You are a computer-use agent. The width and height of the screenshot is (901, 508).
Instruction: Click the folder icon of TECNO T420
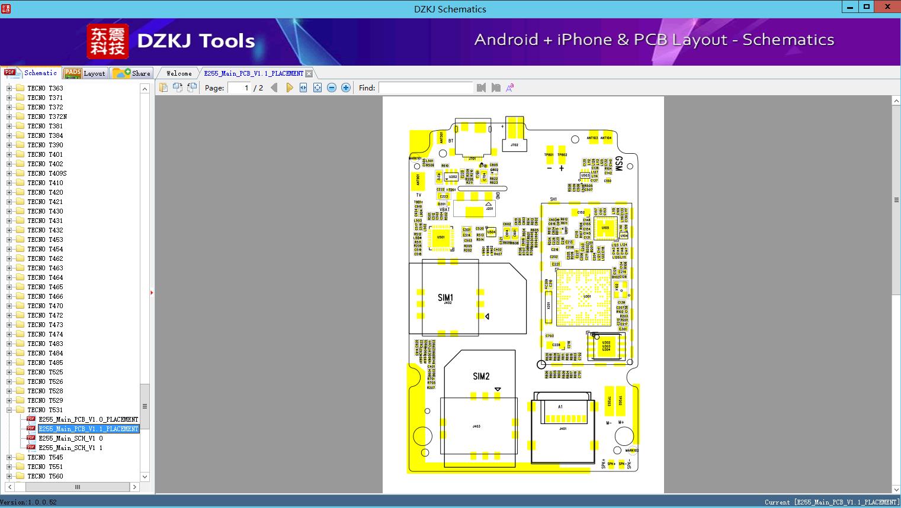(20, 192)
